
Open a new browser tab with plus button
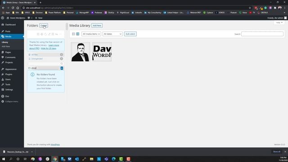[40, 3]
